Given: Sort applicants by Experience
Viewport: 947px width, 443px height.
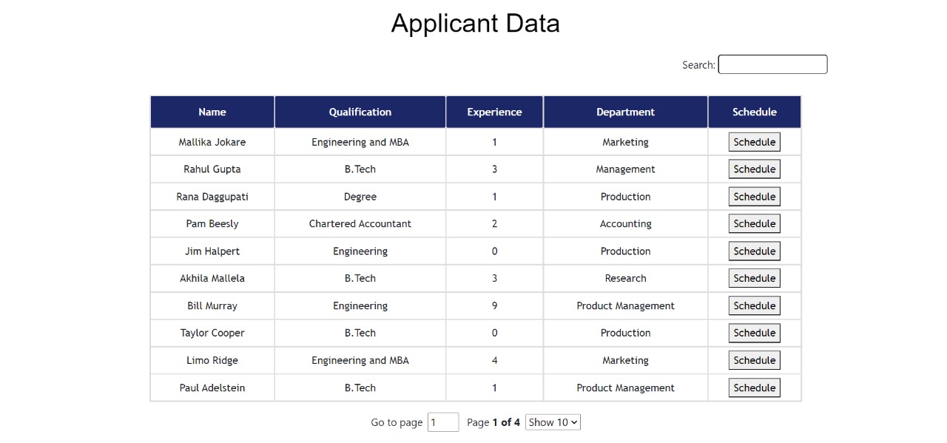Looking at the screenshot, I should pos(494,112).
